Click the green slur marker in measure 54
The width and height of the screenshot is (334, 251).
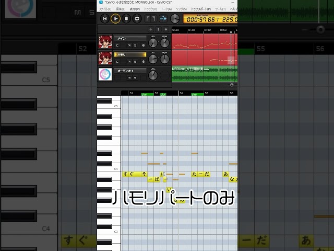[197, 94]
